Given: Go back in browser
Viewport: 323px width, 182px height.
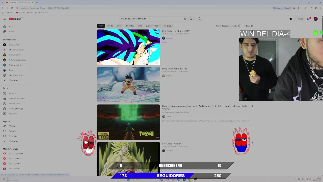Looking at the screenshot, I should (x=3, y=8).
